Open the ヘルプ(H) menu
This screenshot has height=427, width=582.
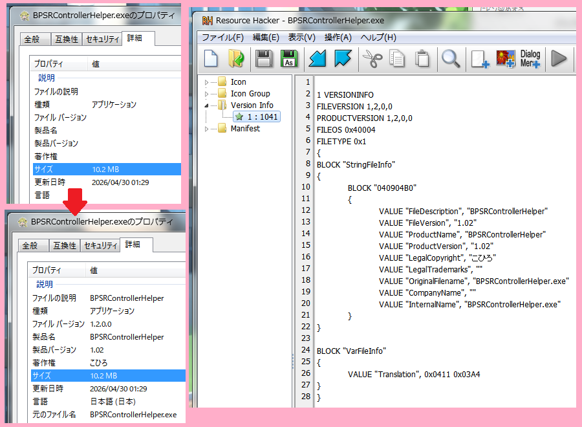point(378,38)
